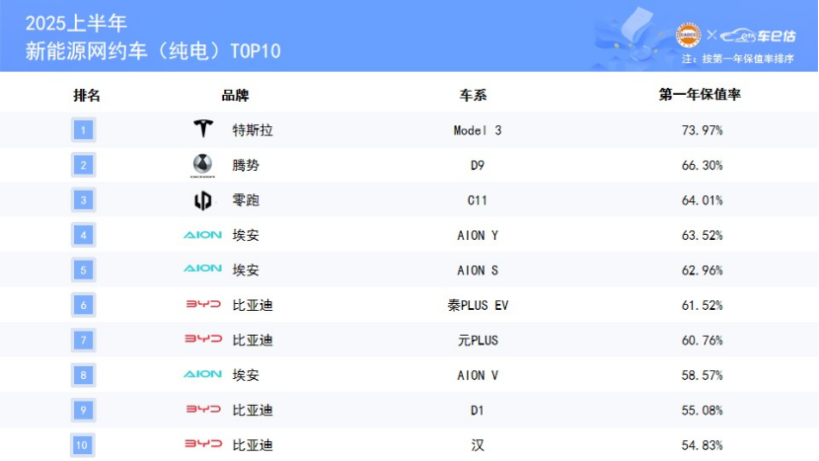Click the BYD logo in the 元PLUS row
Image resolution: width=819 pixels, height=461 pixels.
click(203, 340)
